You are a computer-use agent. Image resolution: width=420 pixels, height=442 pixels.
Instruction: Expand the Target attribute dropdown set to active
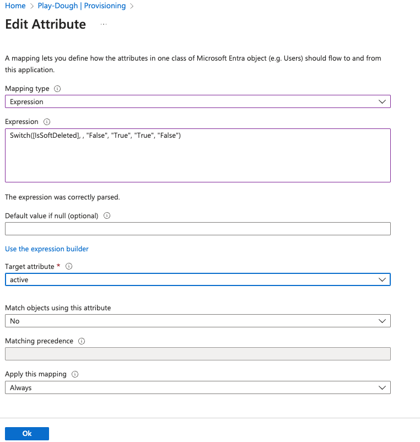point(198,279)
